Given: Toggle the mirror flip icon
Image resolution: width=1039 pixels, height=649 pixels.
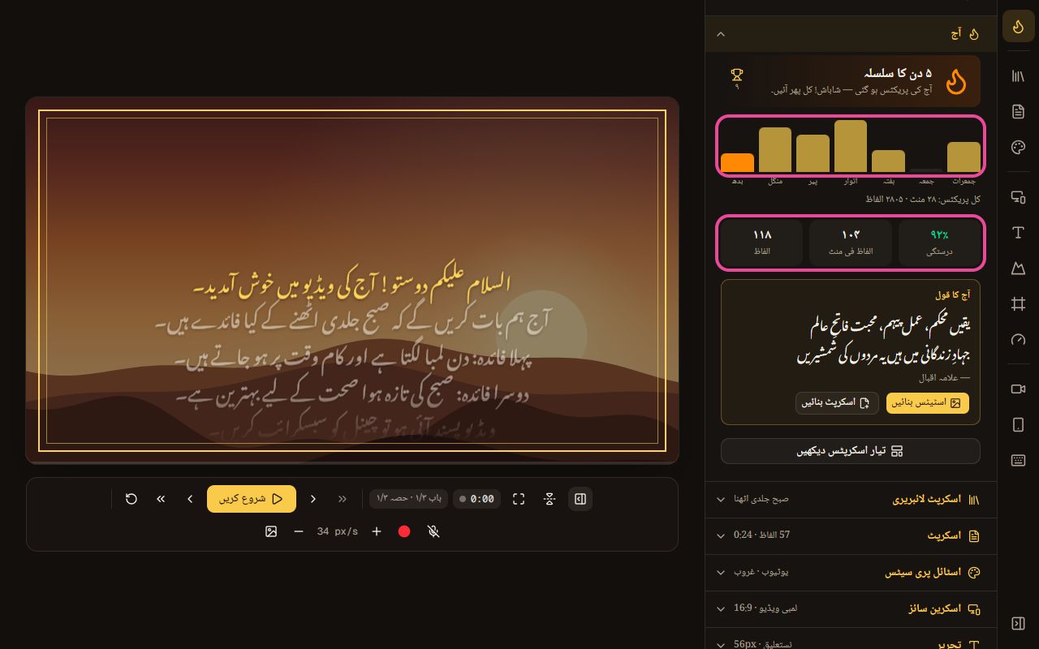Looking at the screenshot, I should click(550, 499).
